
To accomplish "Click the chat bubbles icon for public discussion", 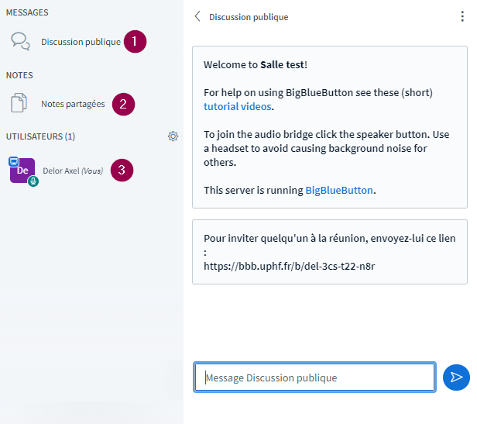I will (21, 41).
